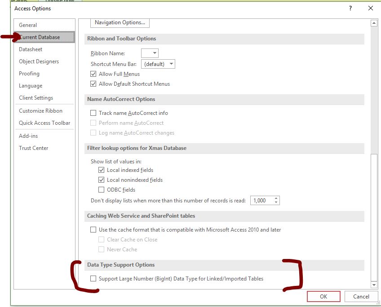The width and height of the screenshot is (381, 307).
Task: Enable Track name AutoCorrect info
Action: click(x=93, y=113)
